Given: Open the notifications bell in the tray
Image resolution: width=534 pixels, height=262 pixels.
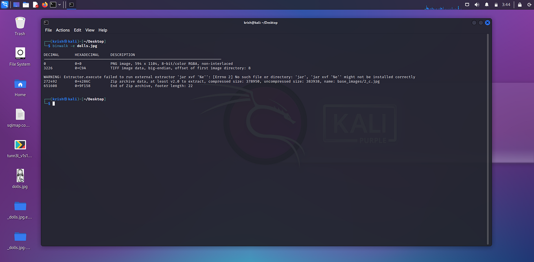Looking at the screenshot, I should tap(486, 4).
